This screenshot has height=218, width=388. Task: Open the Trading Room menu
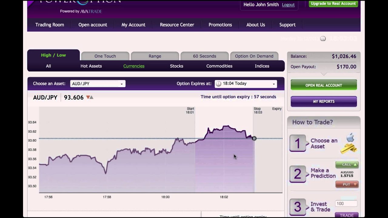click(50, 25)
